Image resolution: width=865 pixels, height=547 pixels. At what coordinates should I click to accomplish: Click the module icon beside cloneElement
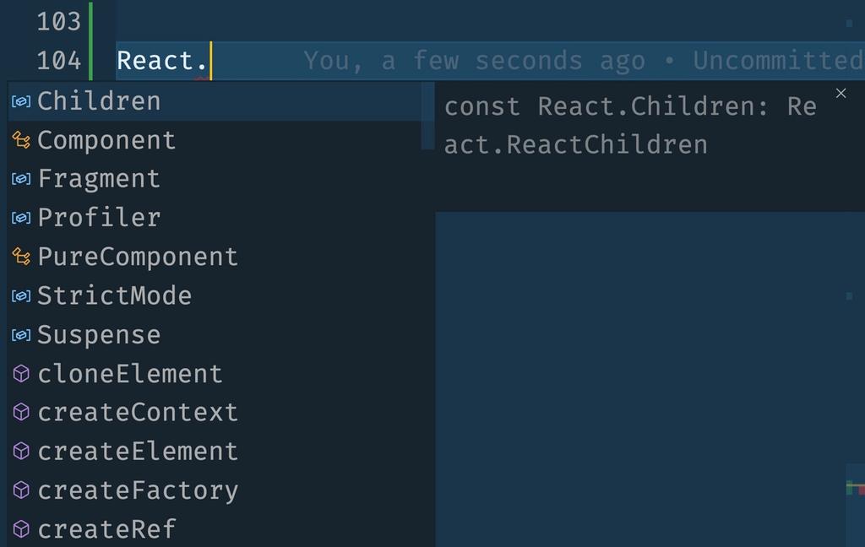coord(19,373)
